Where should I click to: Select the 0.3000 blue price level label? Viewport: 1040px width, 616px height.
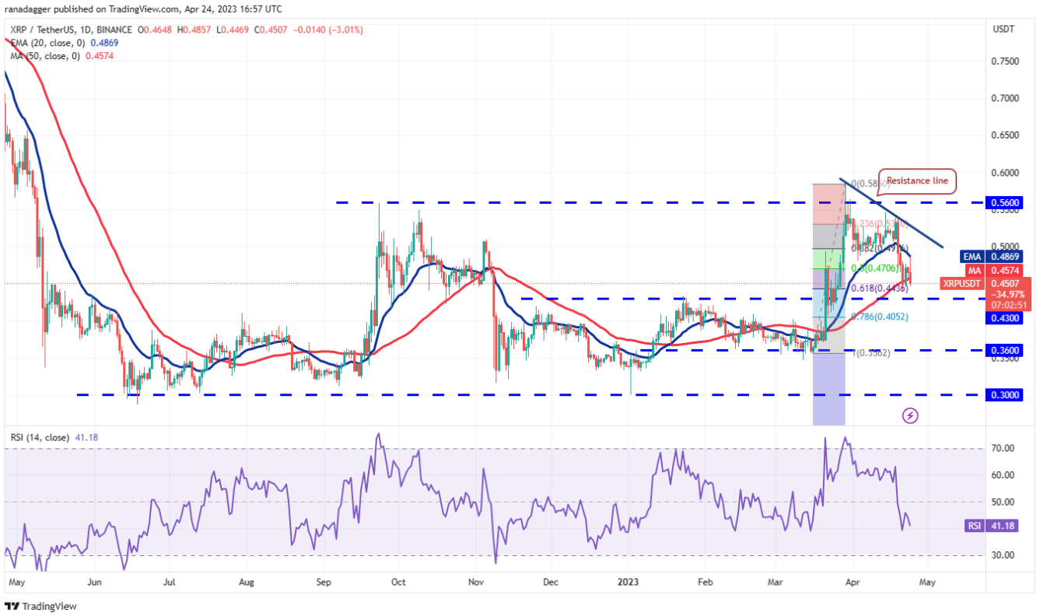point(1004,395)
